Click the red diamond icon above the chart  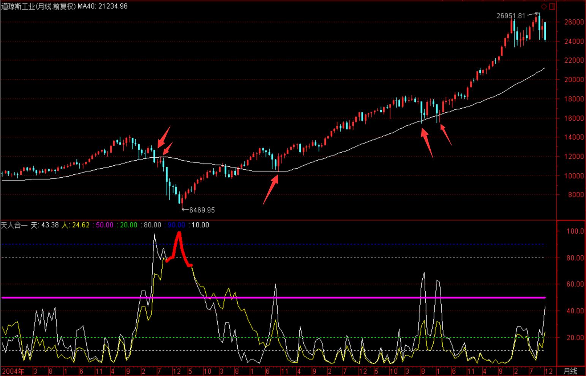pyautogui.click(x=544, y=6)
